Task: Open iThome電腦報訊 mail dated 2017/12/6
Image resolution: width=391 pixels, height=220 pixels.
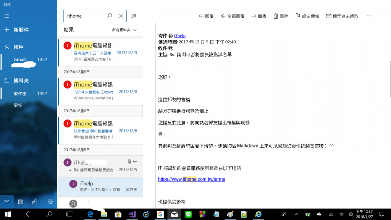Action: (x=100, y=130)
